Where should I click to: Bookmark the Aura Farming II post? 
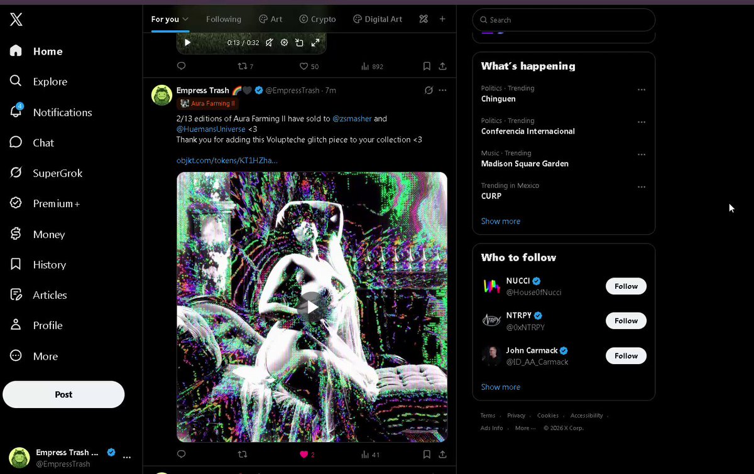tap(427, 454)
